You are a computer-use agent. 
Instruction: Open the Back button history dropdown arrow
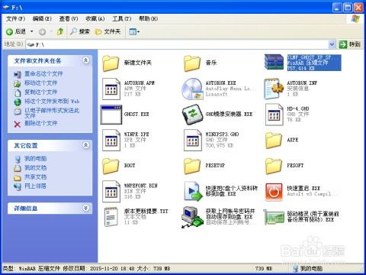32,31
